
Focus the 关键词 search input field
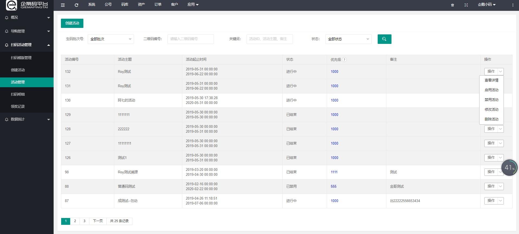click(270, 39)
